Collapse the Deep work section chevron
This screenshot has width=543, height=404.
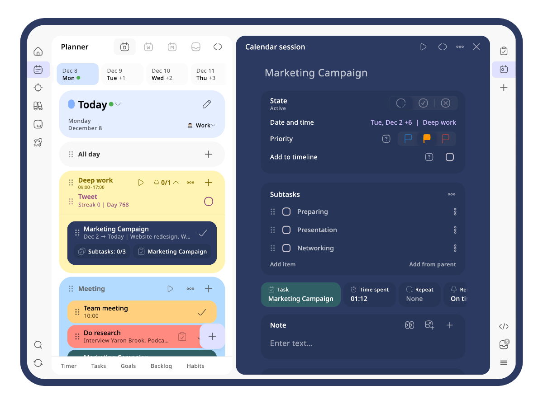coord(176,183)
